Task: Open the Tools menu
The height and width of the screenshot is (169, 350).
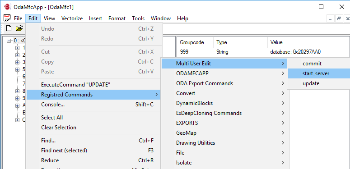Action: click(138, 18)
